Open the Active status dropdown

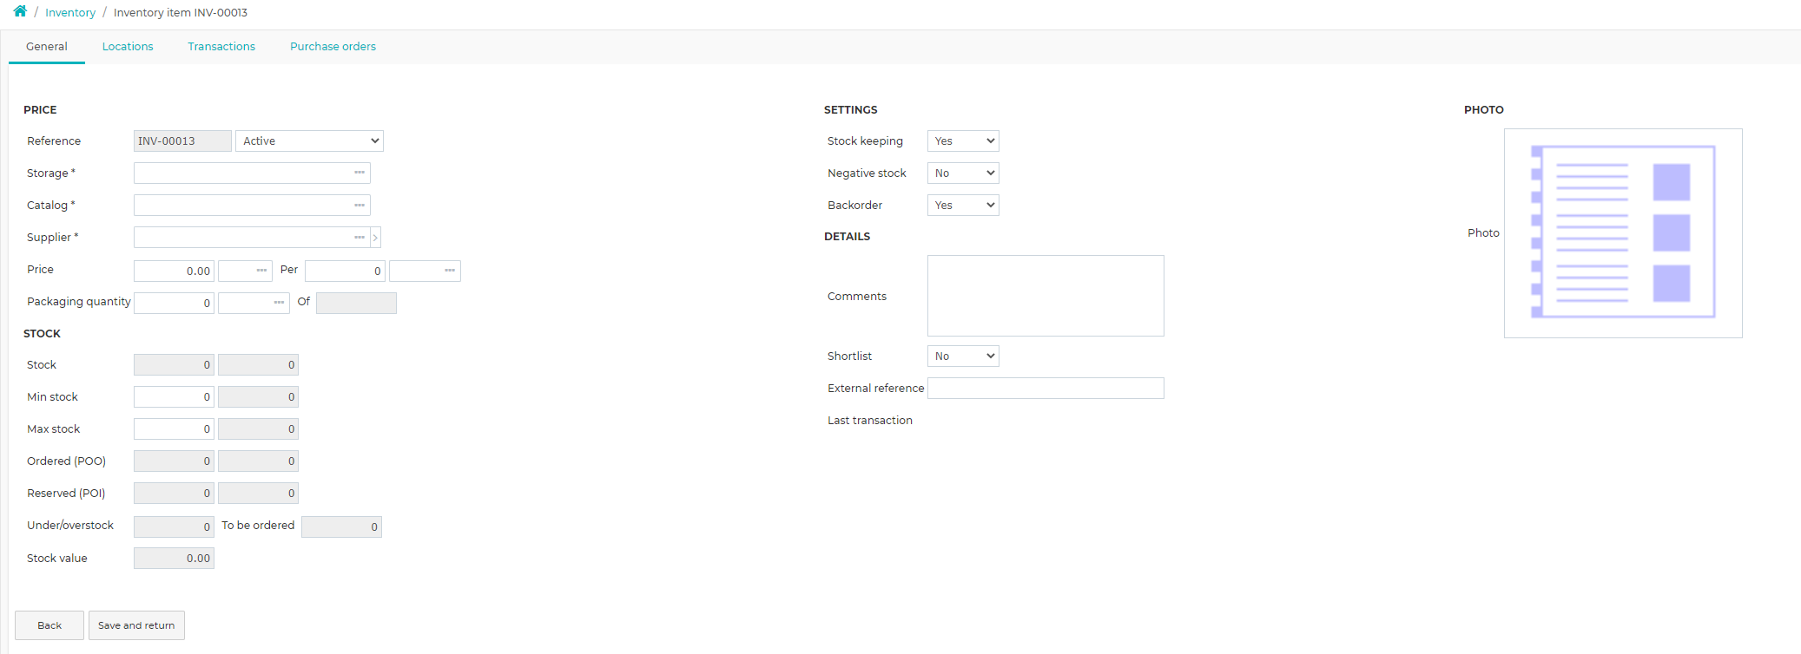pyautogui.click(x=309, y=141)
